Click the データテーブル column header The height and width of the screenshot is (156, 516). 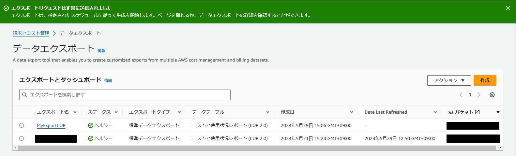pyautogui.click(x=208, y=112)
